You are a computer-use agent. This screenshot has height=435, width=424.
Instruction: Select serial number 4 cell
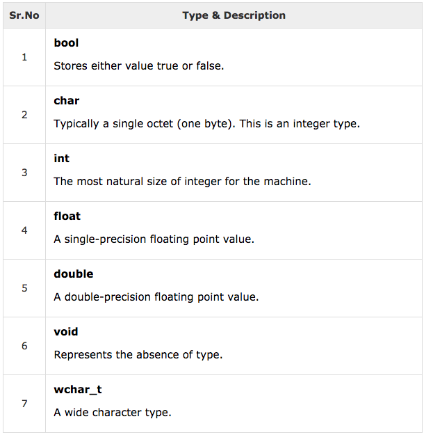click(24, 230)
